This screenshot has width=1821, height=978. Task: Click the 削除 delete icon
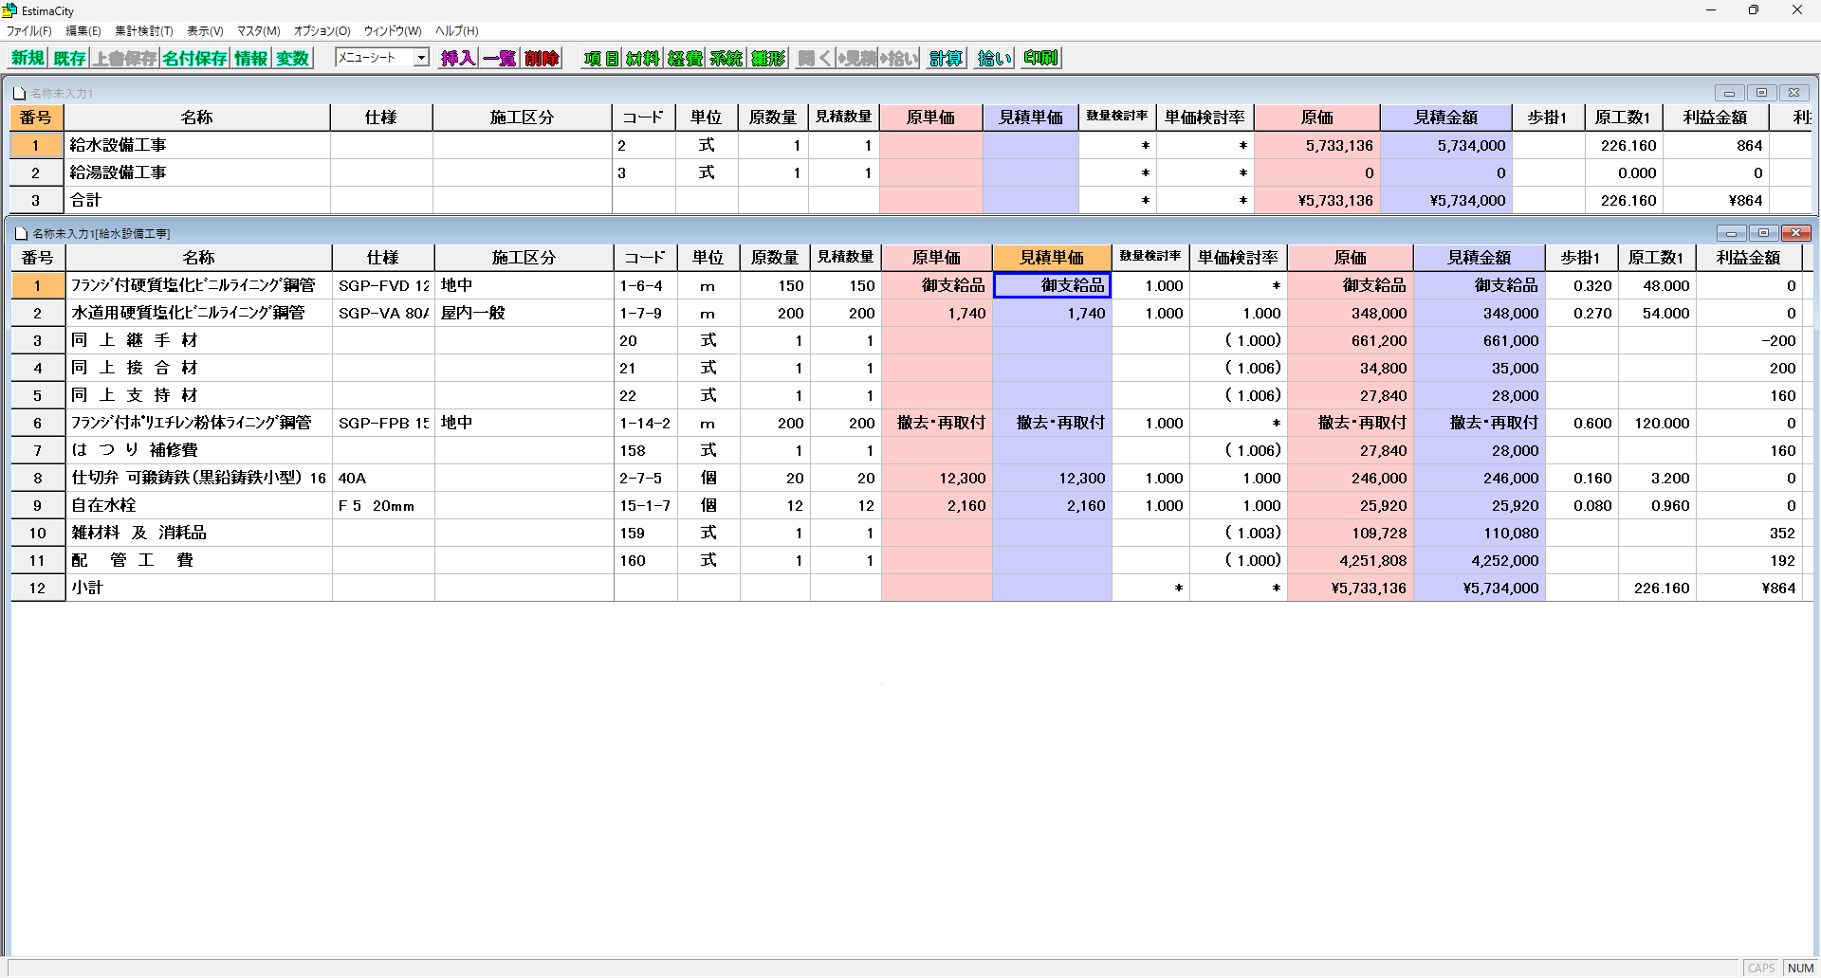(541, 58)
